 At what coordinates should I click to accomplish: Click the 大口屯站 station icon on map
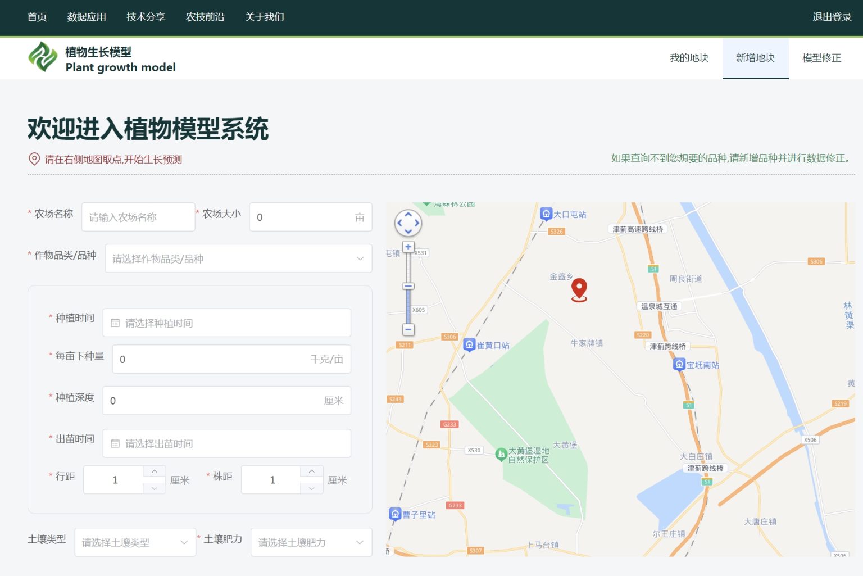point(546,214)
